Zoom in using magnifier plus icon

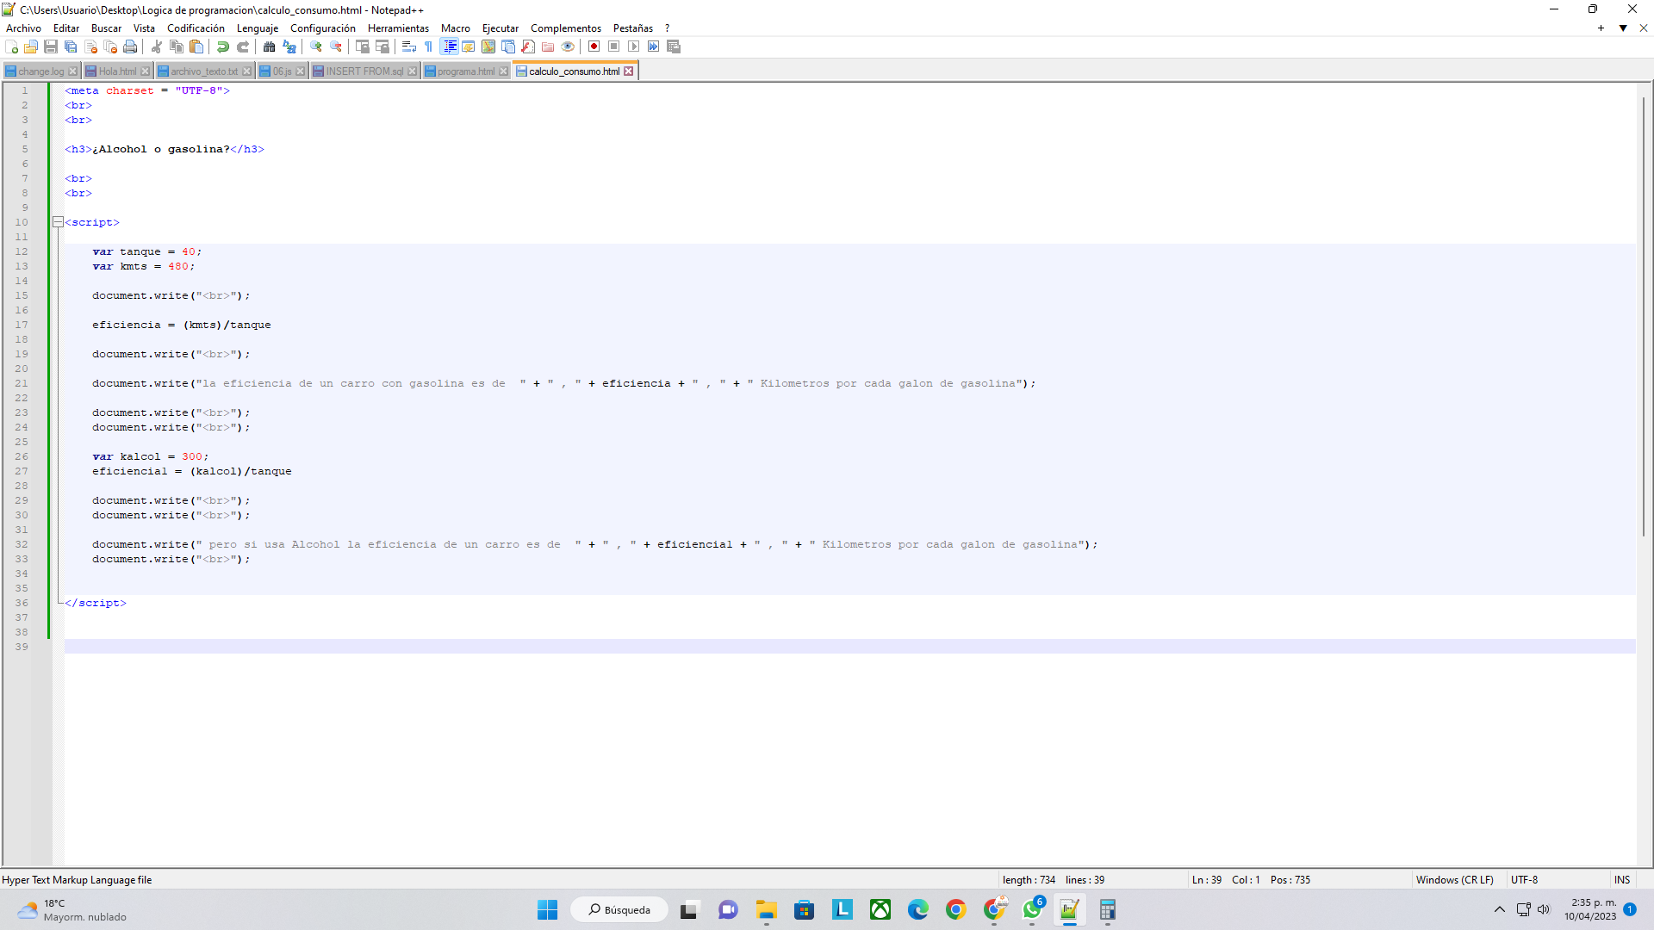(316, 46)
